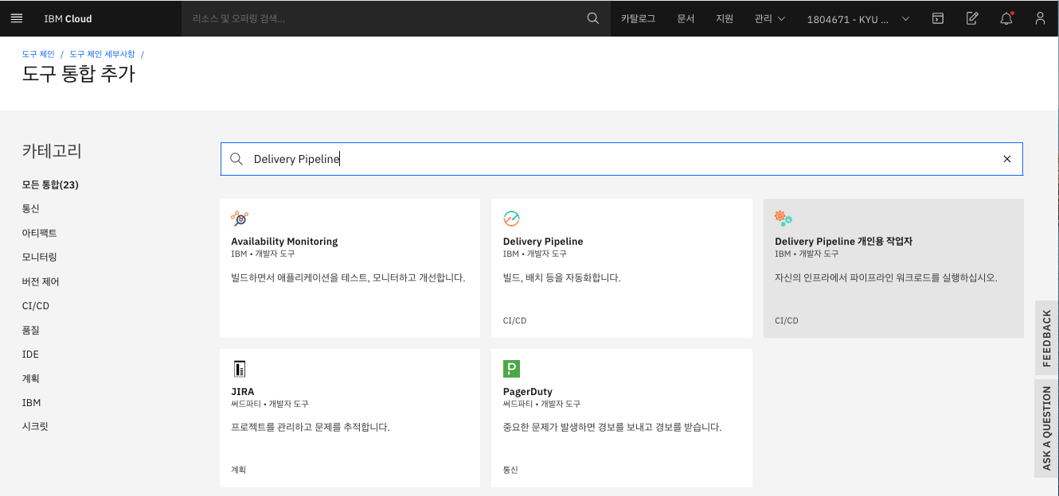Image resolution: width=1059 pixels, height=496 pixels.
Task: Open the PagerDuty card title
Action: [528, 391]
